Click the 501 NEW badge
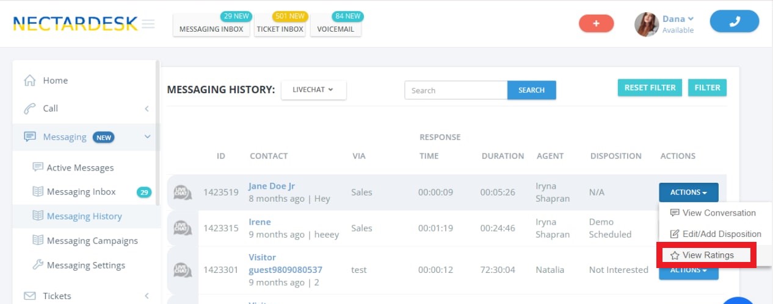The image size is (773, 304). 290,16
